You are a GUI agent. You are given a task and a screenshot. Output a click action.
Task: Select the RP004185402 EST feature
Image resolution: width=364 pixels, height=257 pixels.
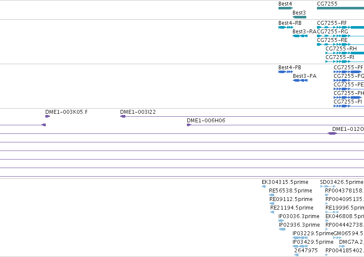click(x=327, y=255)
